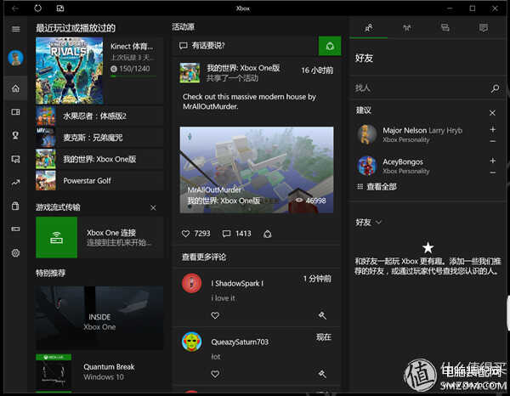Close the 游戏流式传输 section
Image resolution: width=510 pixels, height=396 pixels.
pyautogui.click(x=153, y=207)
